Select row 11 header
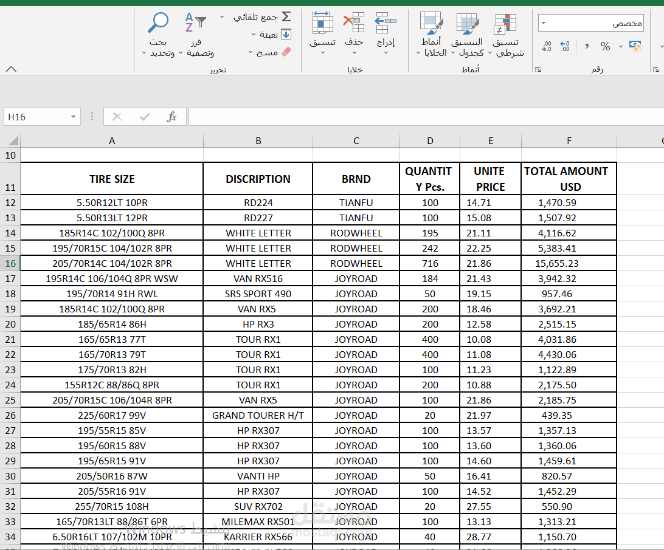The height and width of the screenshot is (550, 664). click(10, 179)
